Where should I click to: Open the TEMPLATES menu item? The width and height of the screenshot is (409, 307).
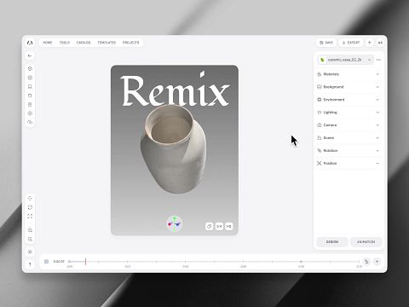(x=107, y=43)
